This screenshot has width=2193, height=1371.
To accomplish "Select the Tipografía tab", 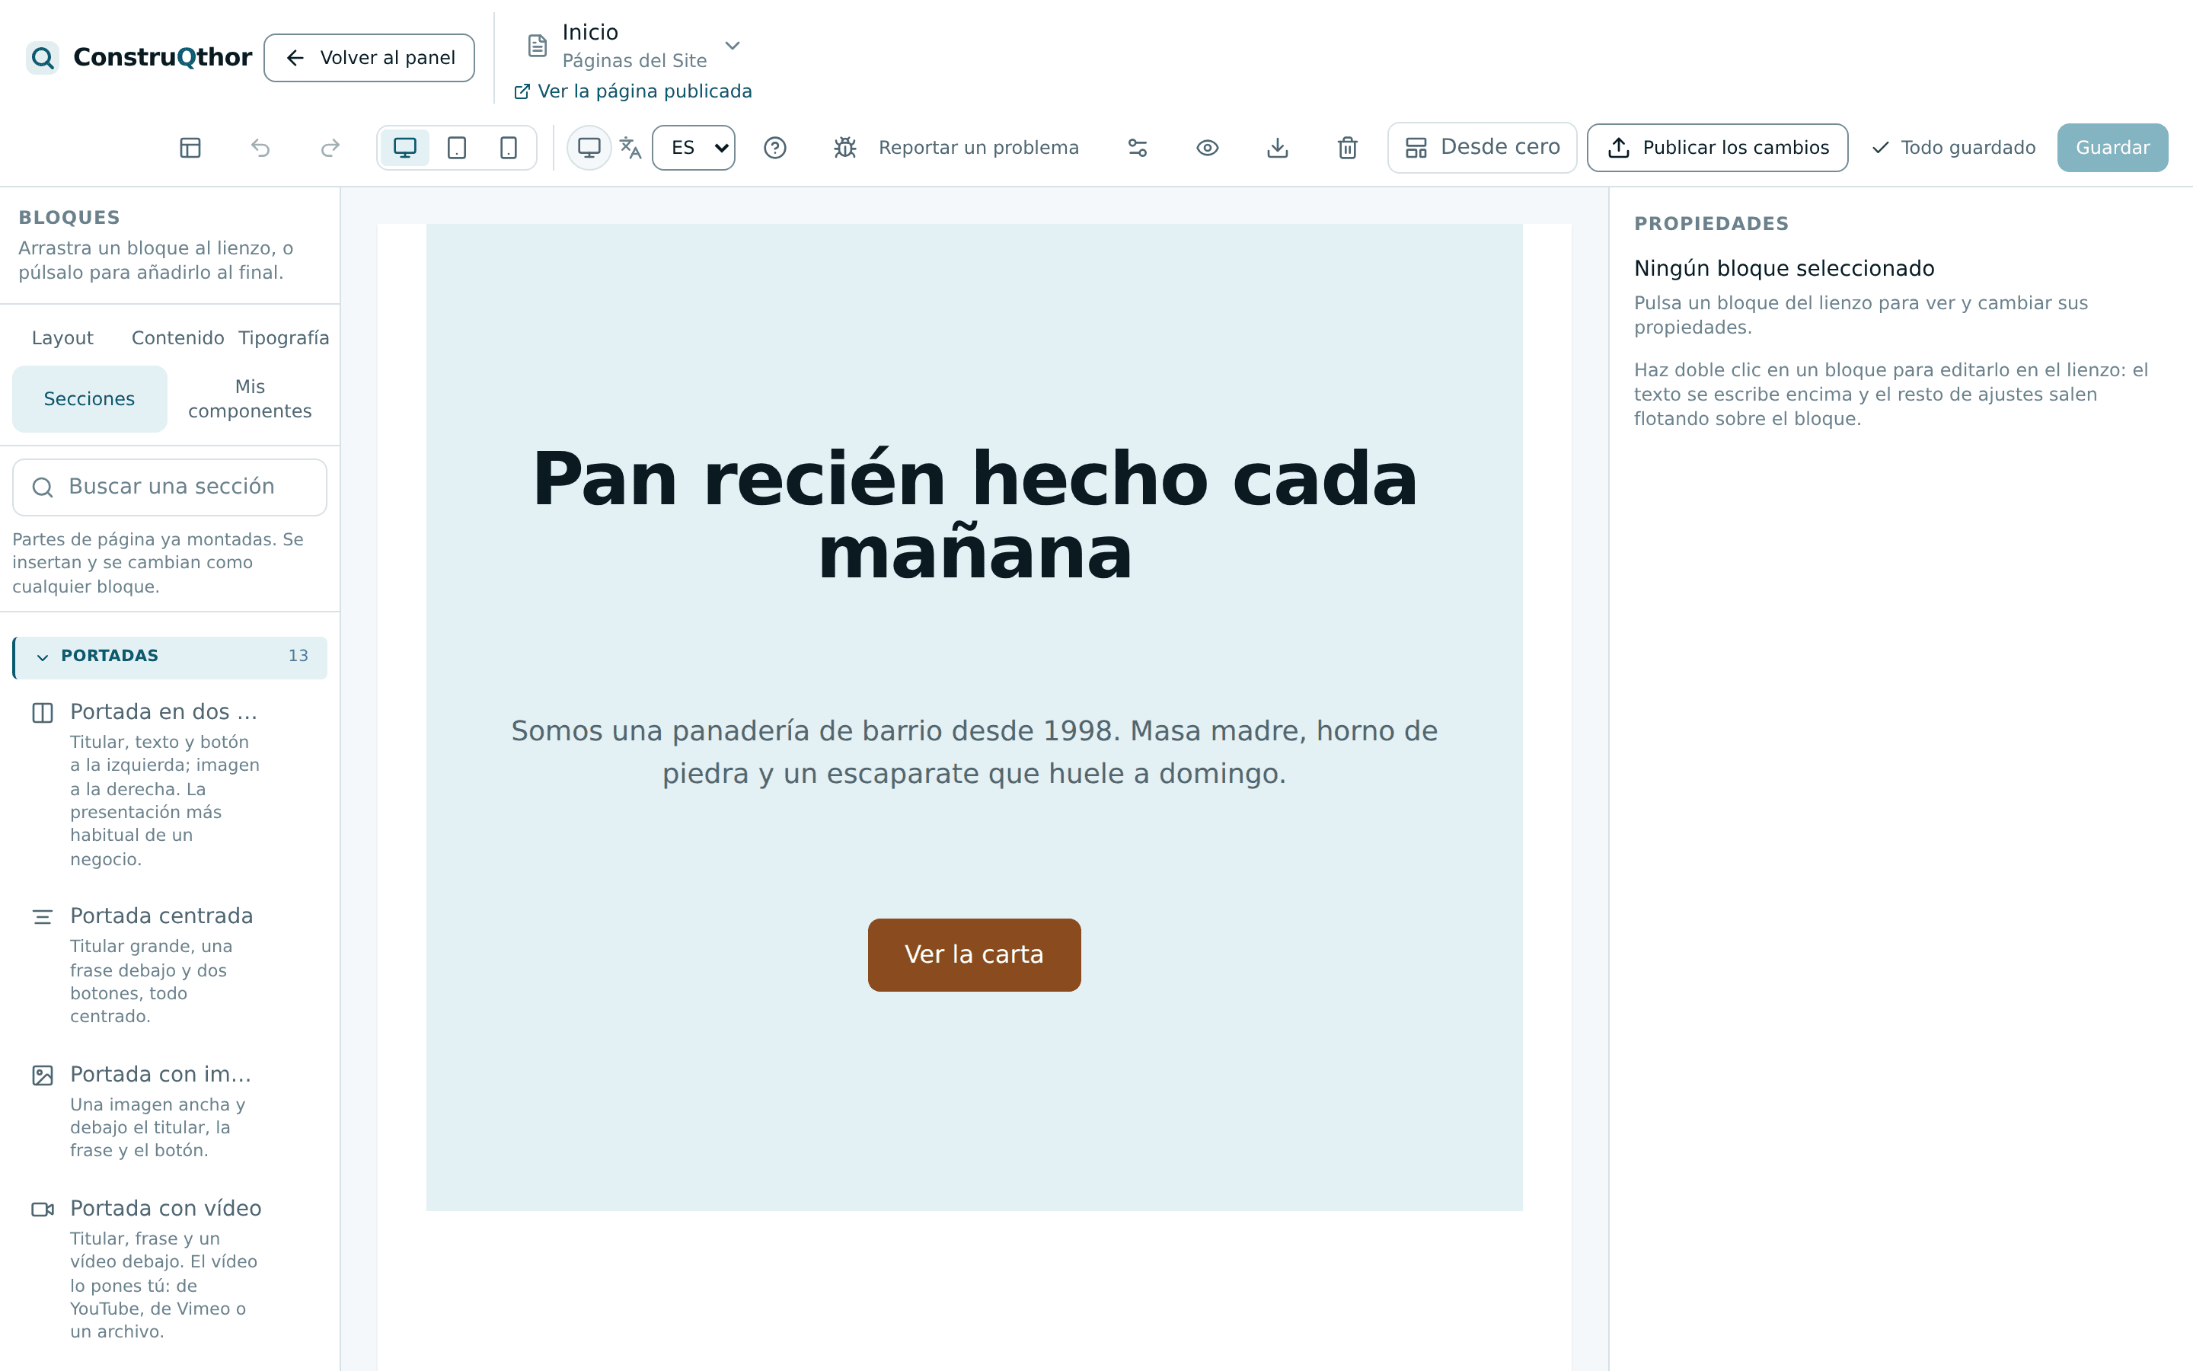I will (x=283, y=338).
